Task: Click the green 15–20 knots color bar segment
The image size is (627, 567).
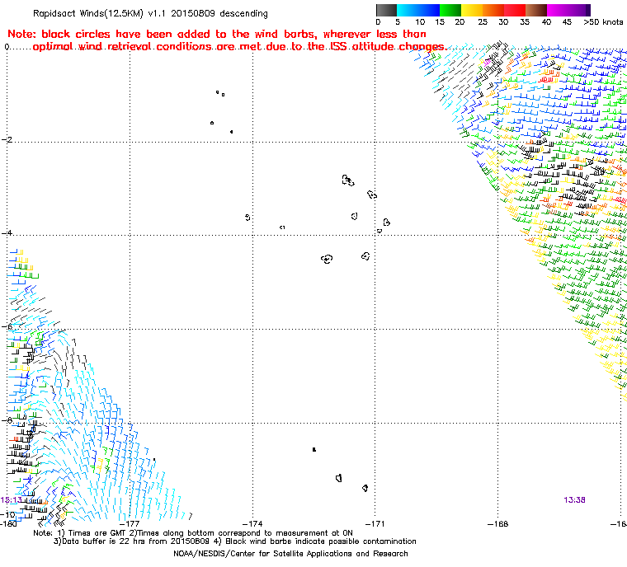Action: pyautogui.click(x=450, y=10)
